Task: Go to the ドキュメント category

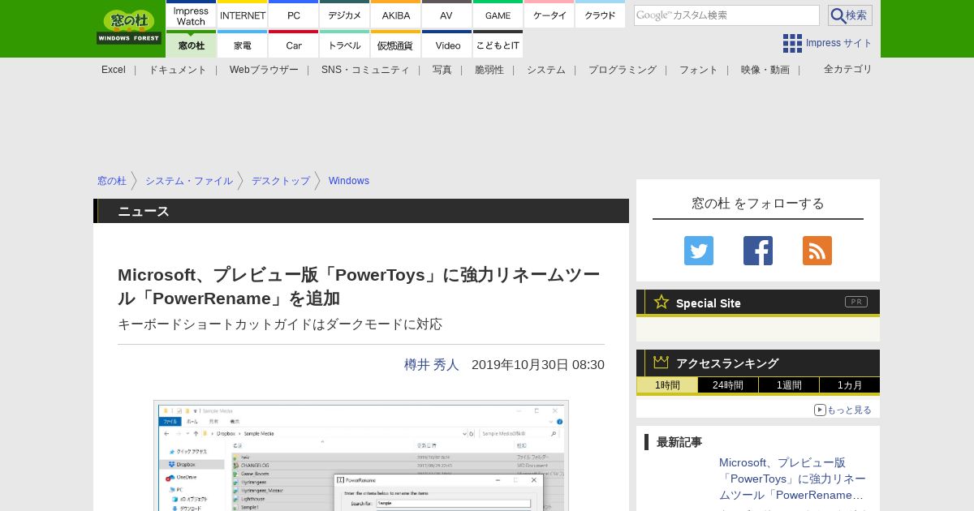Action: (178, 70)
